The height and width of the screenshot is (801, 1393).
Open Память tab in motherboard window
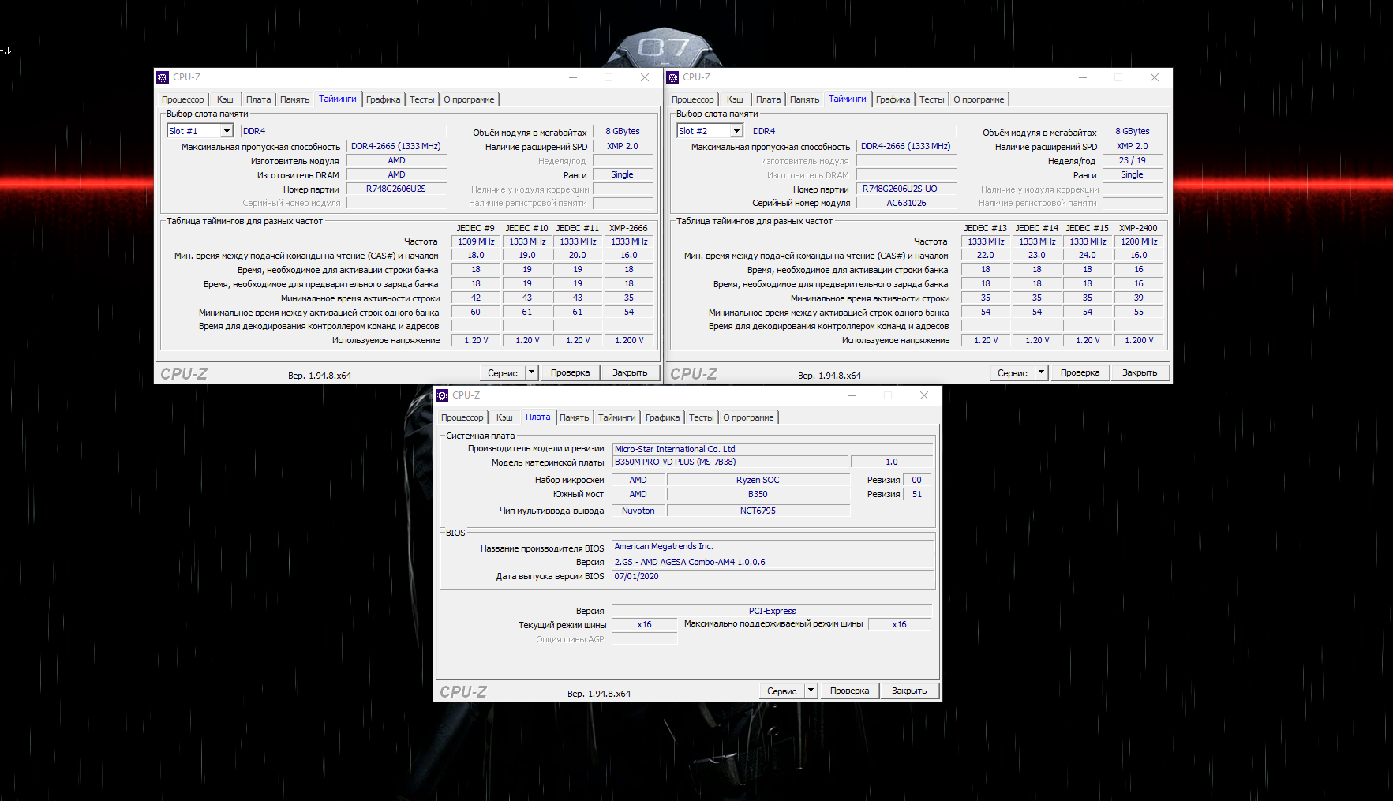tap(574, 417)
